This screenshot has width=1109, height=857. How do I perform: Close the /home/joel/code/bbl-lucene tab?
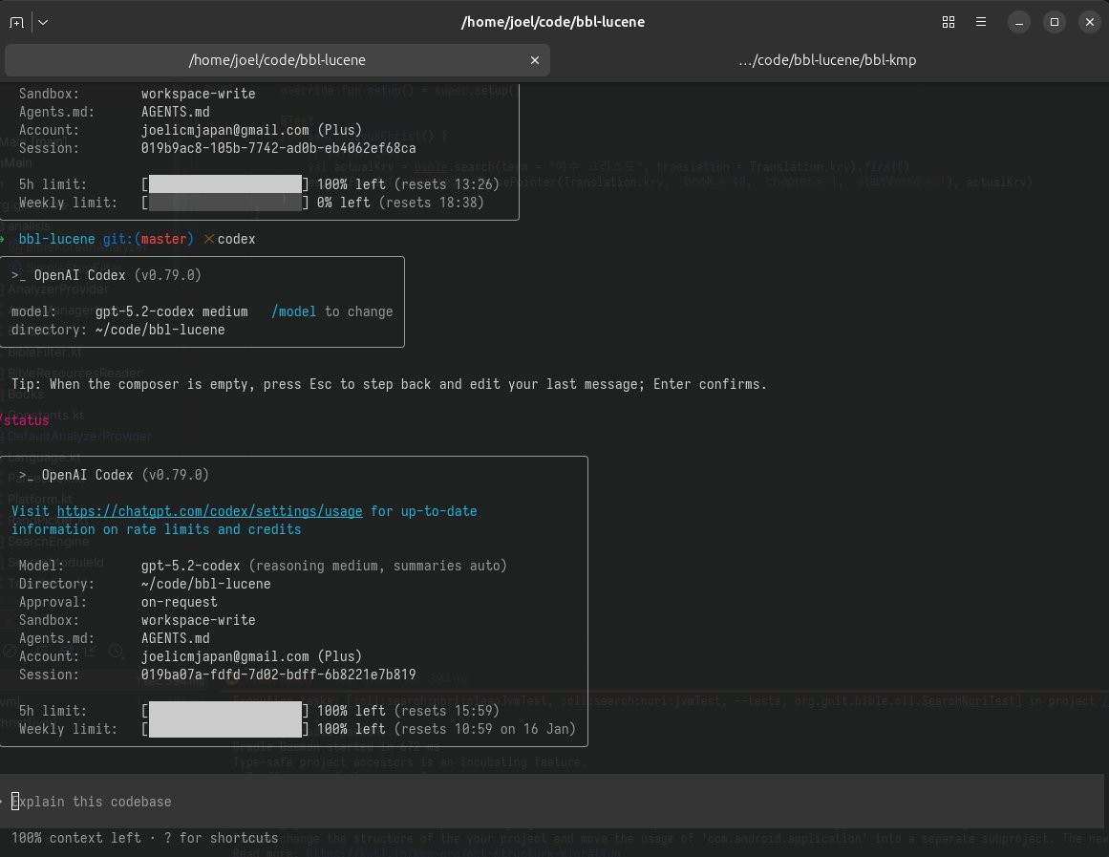(535, 60)
